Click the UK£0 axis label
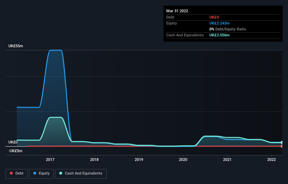 13,142
